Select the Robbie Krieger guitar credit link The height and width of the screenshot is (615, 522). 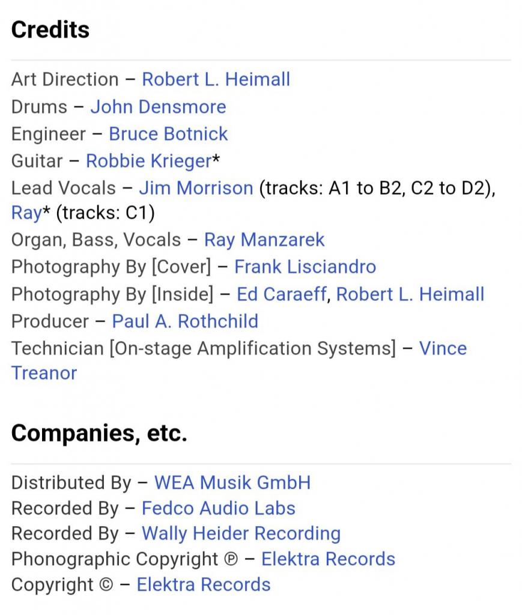148,161
